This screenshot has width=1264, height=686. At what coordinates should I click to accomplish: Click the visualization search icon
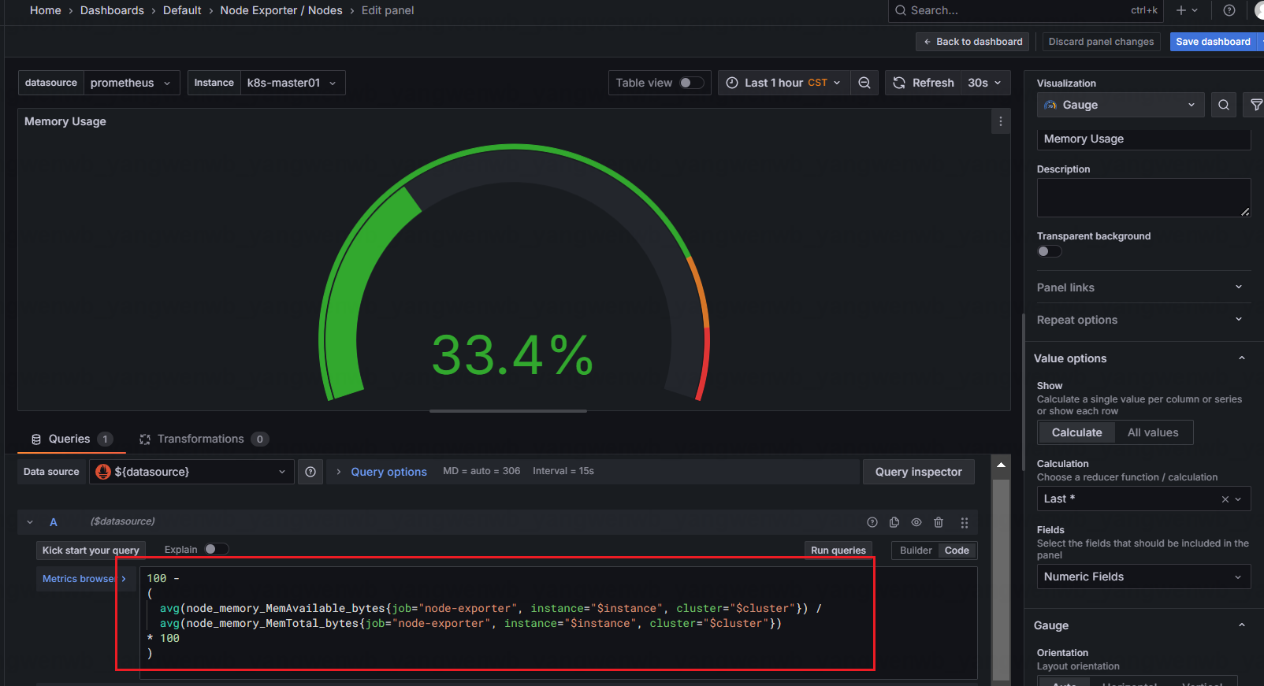[1223, 105]
